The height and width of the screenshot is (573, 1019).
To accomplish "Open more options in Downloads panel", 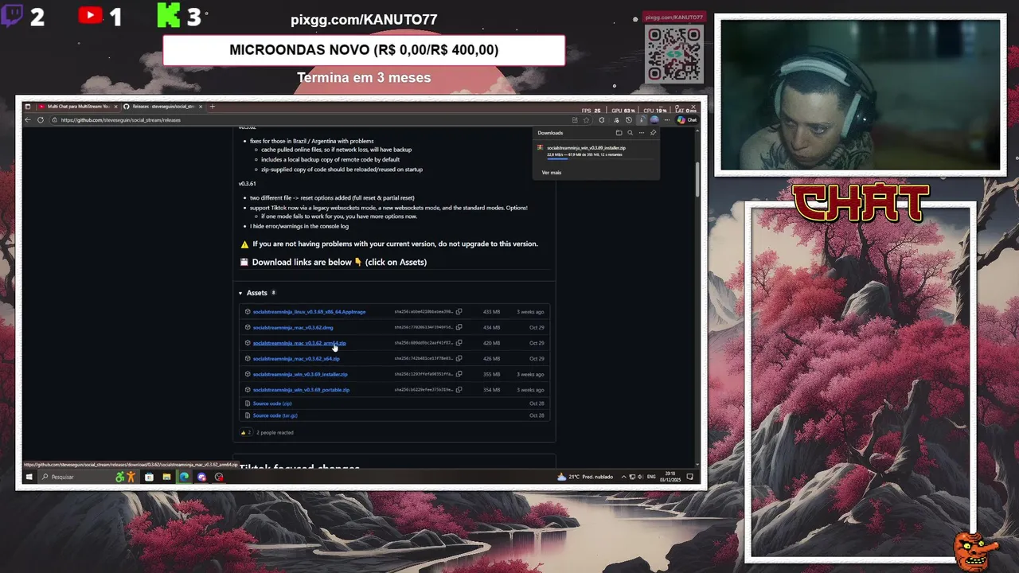I will point(642,133).
